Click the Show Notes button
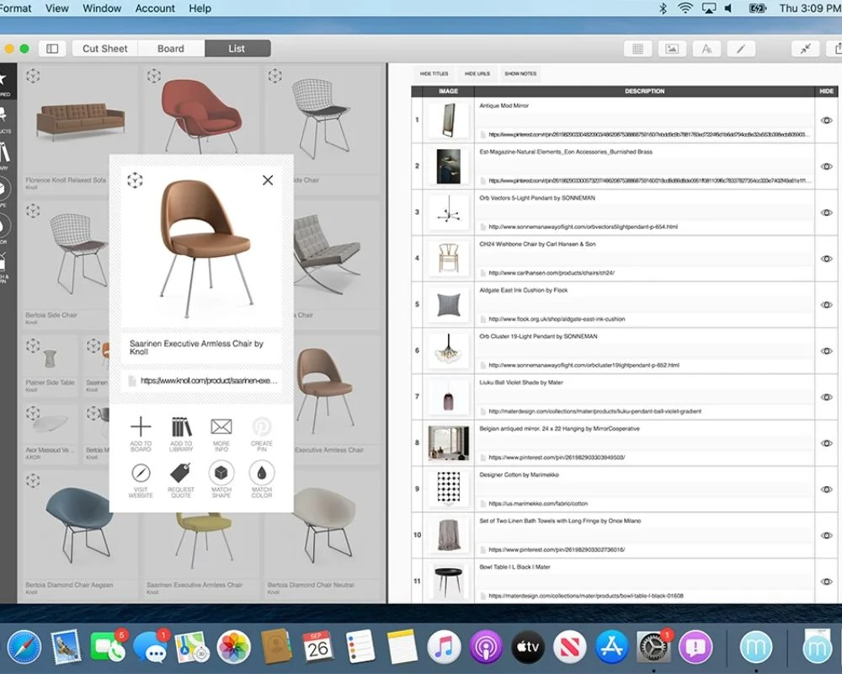Image resolution: width=842 pixels, height=674 pixels. pos(520,73)
